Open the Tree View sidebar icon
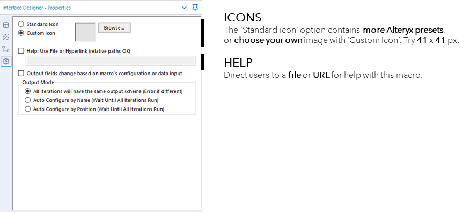 pyautogui.click(x=6, y=49)
